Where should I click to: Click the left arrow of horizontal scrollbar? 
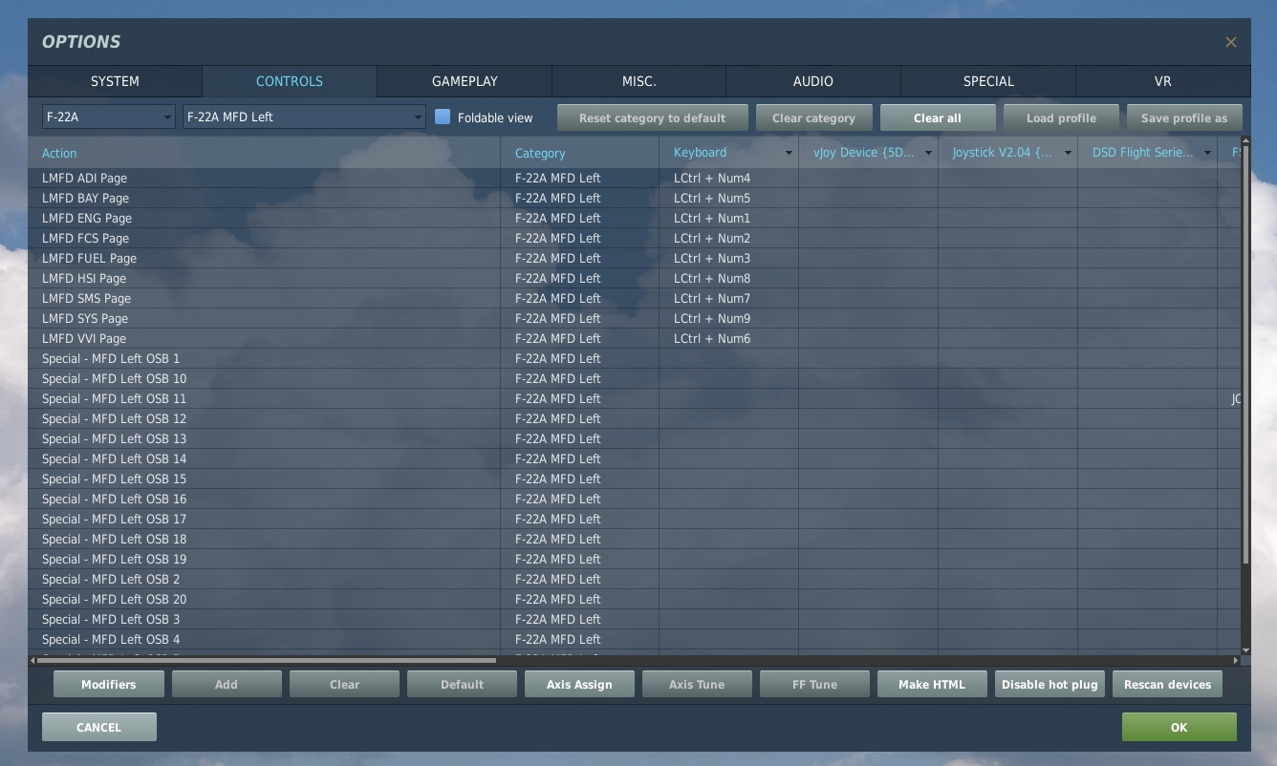click(32, 660)
